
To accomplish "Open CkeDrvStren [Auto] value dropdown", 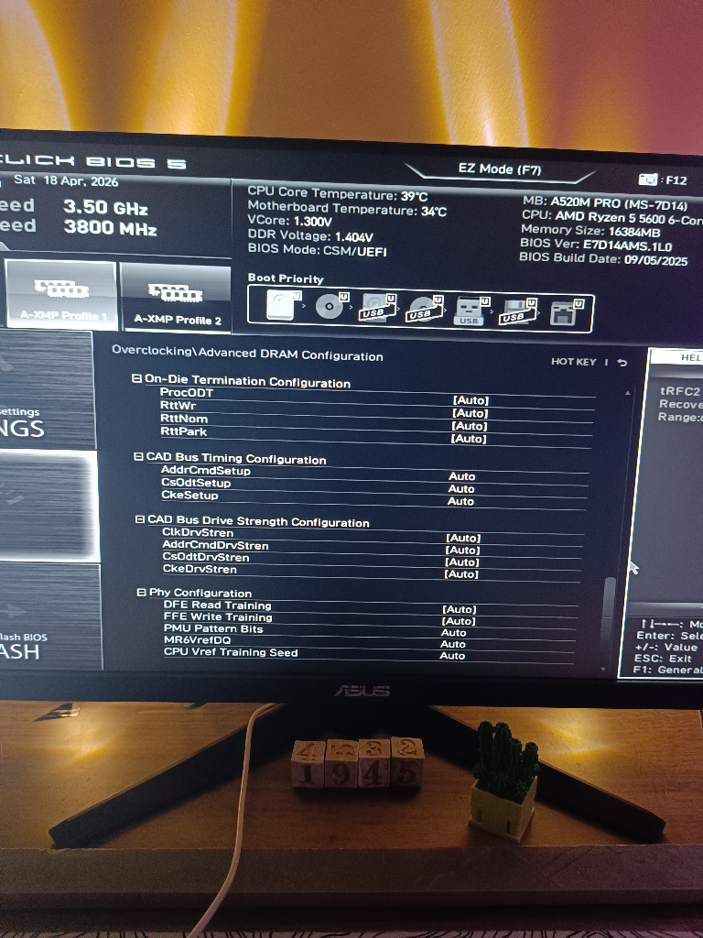I will point(461,573).
